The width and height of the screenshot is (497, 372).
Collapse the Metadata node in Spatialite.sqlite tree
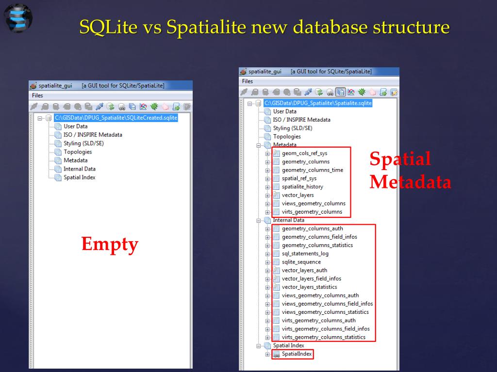pyautogui.click(x=259, y=145)
